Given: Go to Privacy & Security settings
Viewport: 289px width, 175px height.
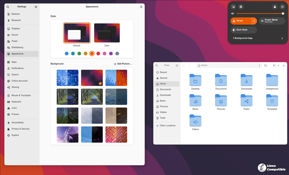Looking at the screenshot, I should [20, 129].
